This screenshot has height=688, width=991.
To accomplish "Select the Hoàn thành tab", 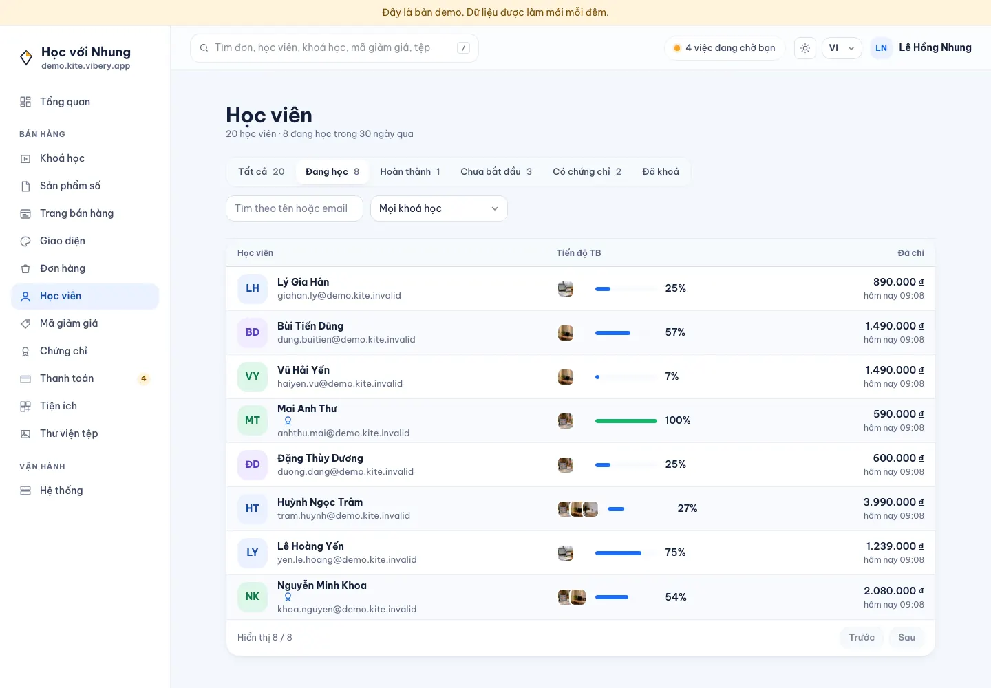I will coord(409,171).
